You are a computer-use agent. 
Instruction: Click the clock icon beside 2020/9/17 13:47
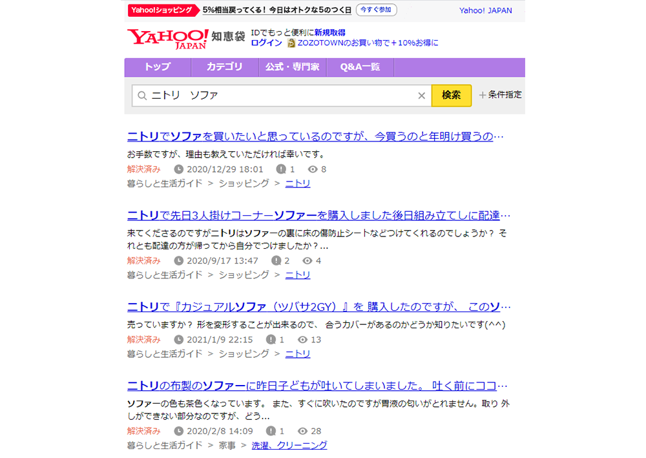pos(178,261)
